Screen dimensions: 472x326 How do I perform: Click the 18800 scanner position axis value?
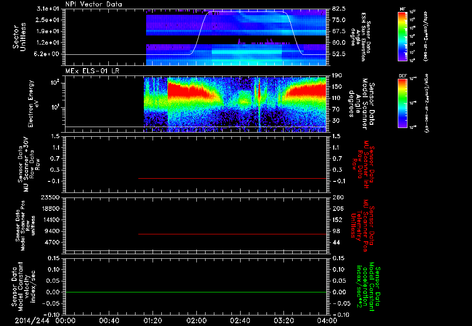(x=50, y=209)
